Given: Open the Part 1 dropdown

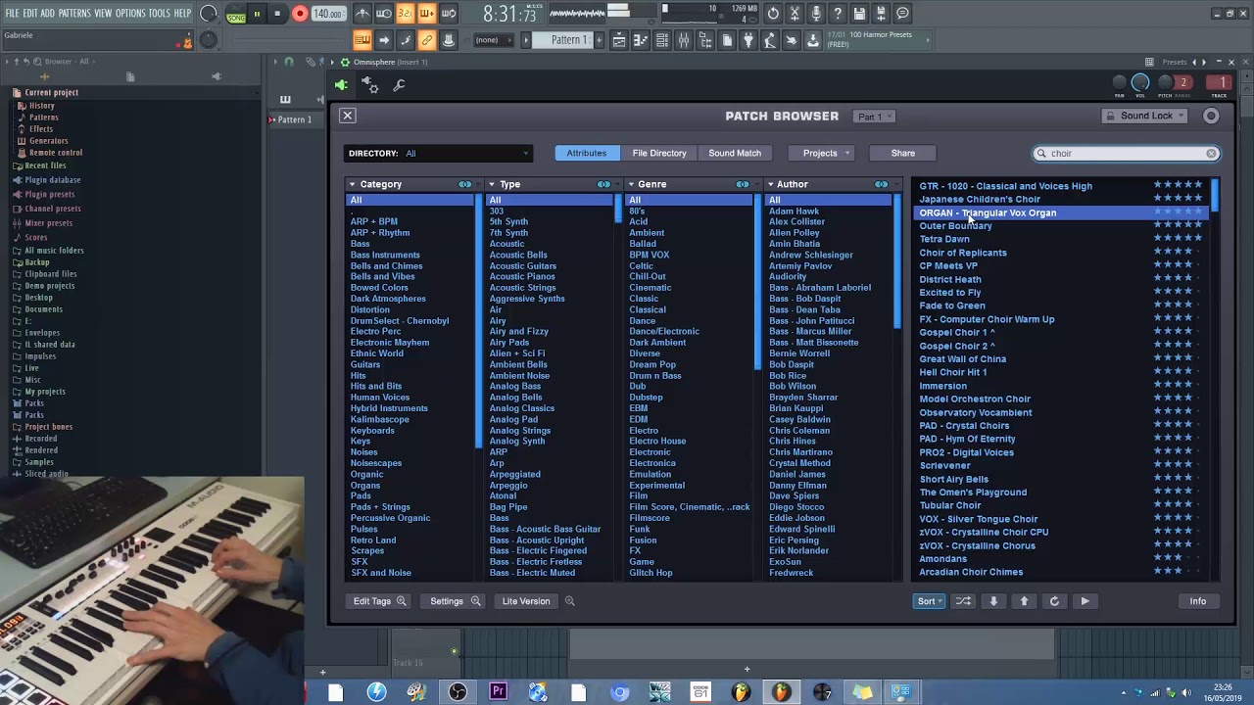Looking at the screenshot, I should point(874,117).
